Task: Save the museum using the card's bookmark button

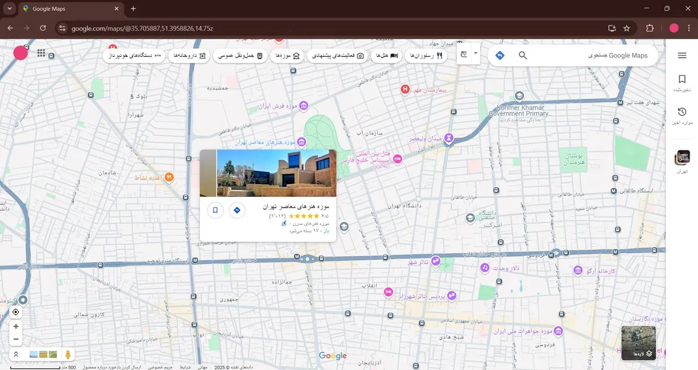Action: coord(215,210)
